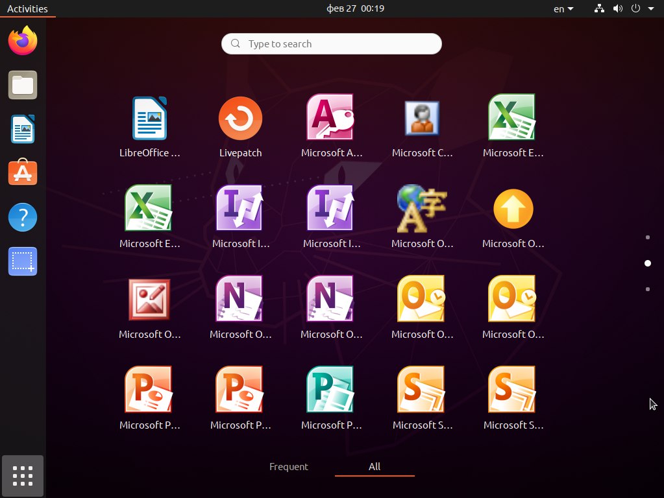
Task: Switch to the Frequent tab
Action: coord(289,466)
